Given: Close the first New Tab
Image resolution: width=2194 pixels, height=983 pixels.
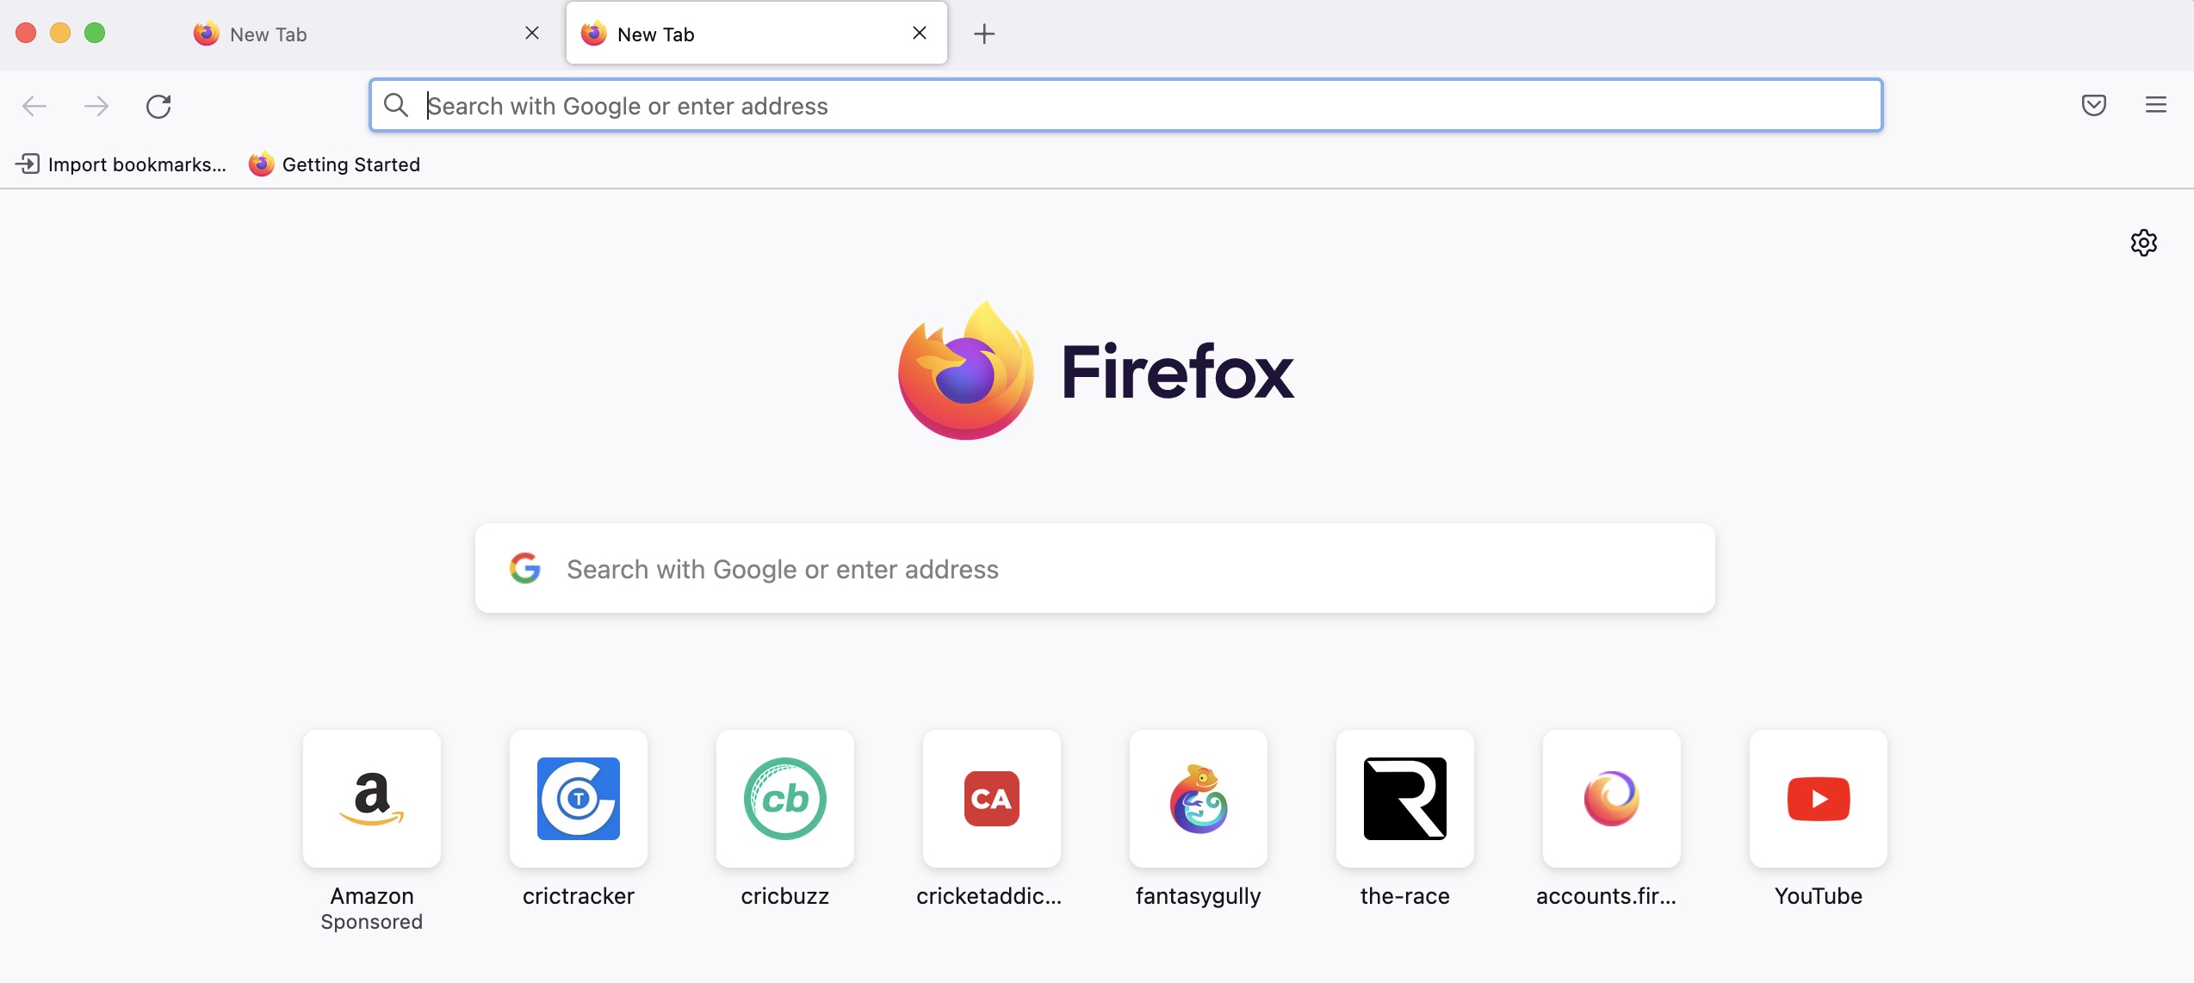Looking at the screenshot, I should coord(532,33).
